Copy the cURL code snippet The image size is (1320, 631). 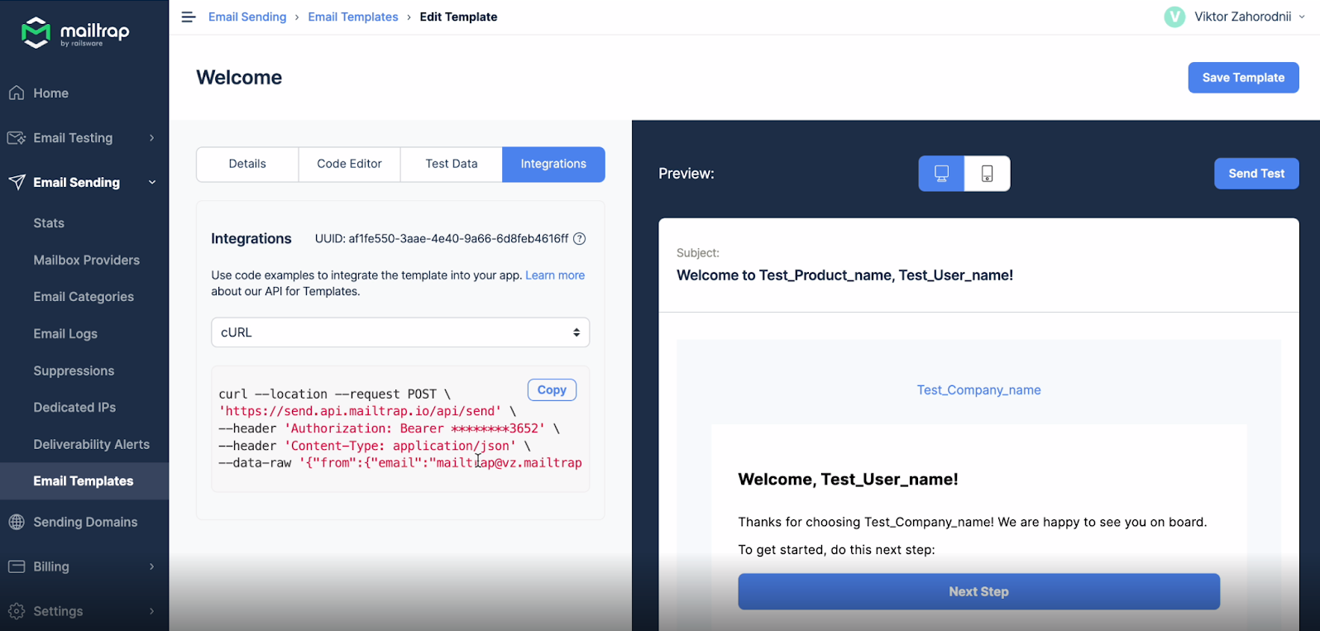pyautogui.click(x=552, y=390)
